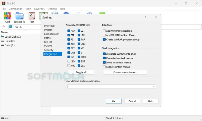This screenshot has height=121, width=202.
Task: Confirm settings with OK button
Action: click(113, 101)
